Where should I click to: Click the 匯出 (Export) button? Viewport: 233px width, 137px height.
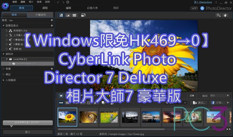click(x=199, y=103)
